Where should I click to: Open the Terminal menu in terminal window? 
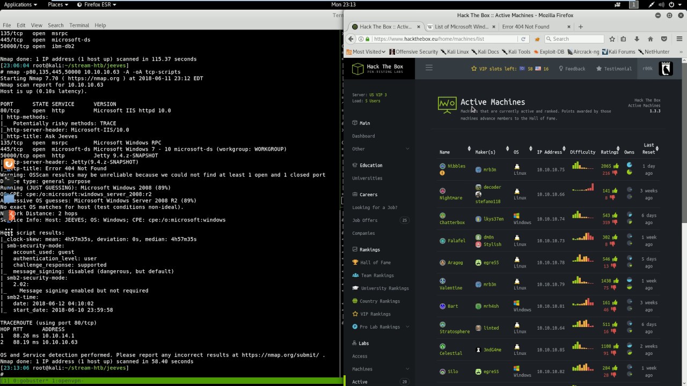[79, 25]
